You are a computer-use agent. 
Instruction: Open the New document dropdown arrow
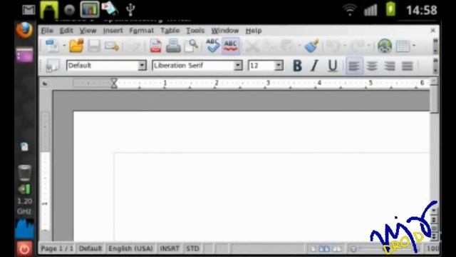64,46
